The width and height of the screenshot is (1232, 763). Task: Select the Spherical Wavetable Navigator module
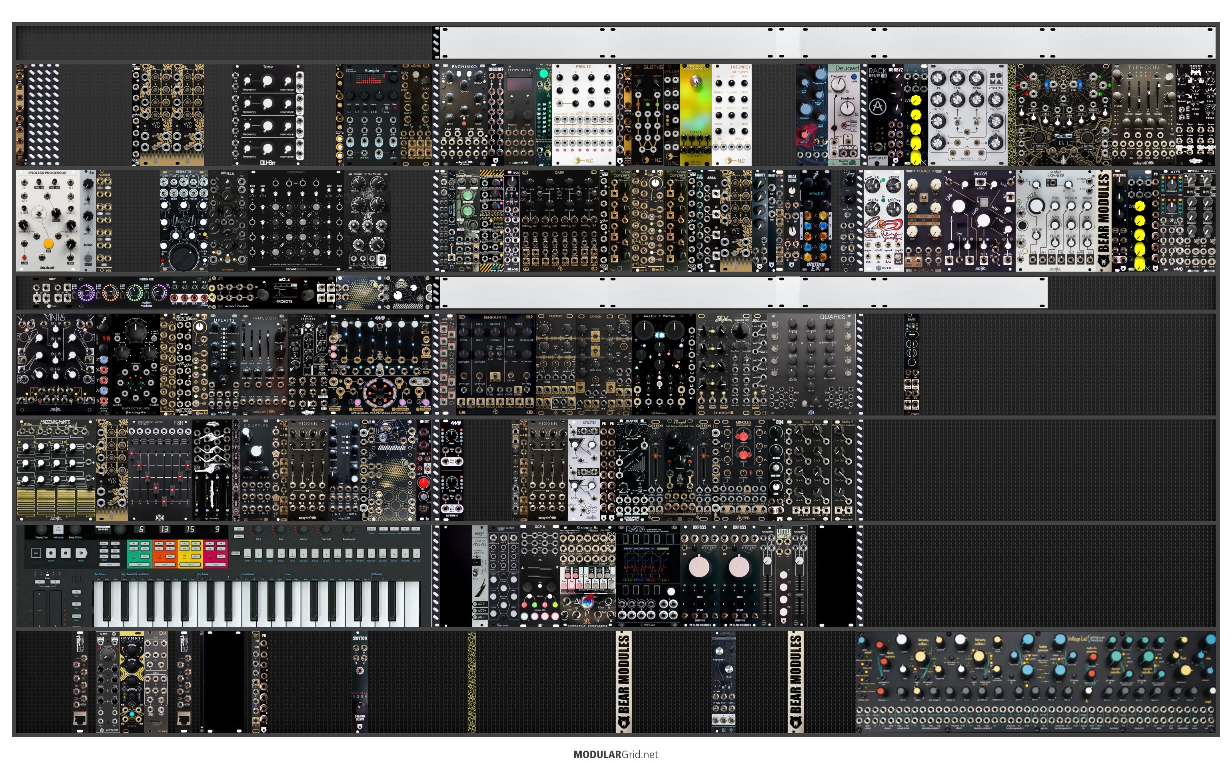[380, 364]
